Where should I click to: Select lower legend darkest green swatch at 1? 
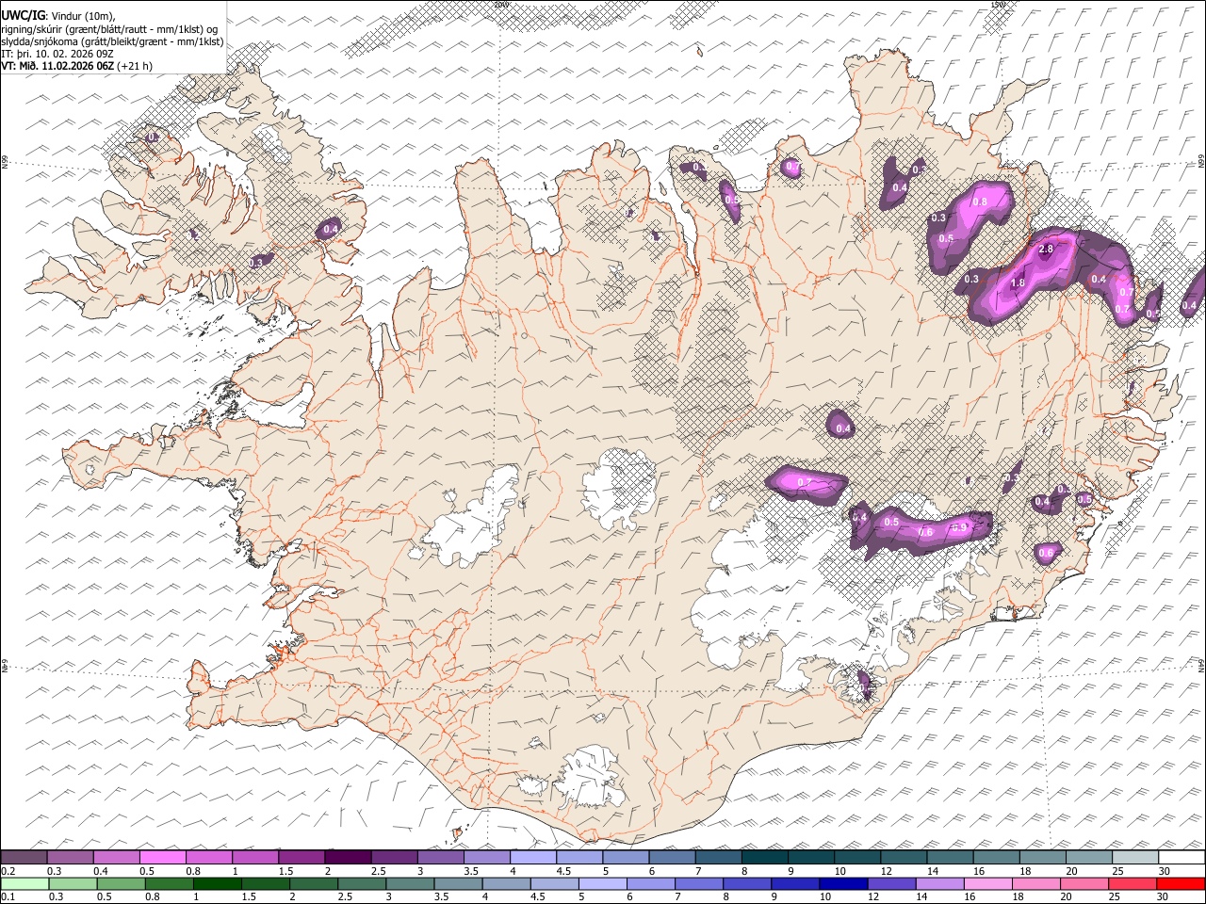(217, 883)
